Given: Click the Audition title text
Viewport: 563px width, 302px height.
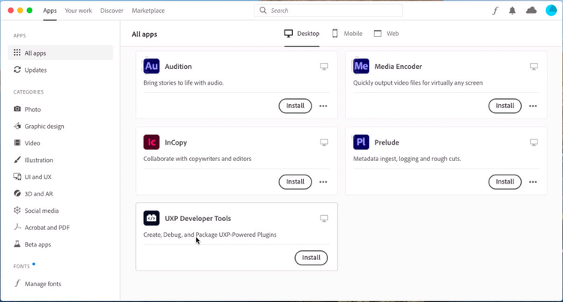Looking at the screenshot, I should [178, 67].
